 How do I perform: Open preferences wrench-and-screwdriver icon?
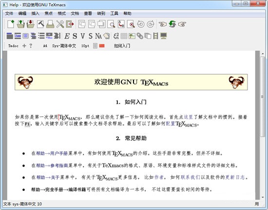[60, 24]
